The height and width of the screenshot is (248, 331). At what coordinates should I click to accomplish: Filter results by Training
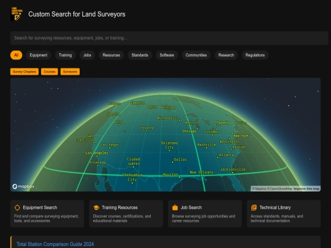65,55
